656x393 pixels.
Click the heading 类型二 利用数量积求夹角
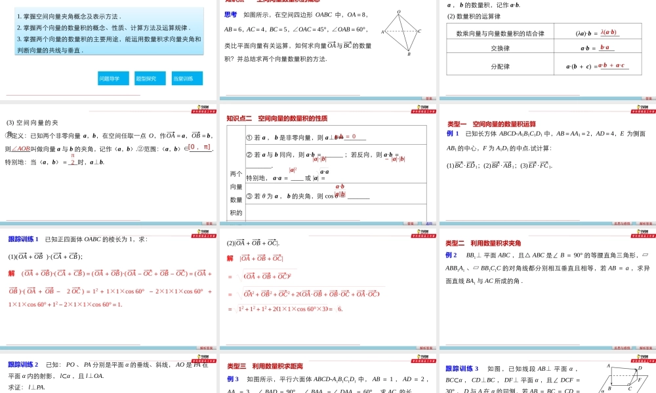pos(483,243)
